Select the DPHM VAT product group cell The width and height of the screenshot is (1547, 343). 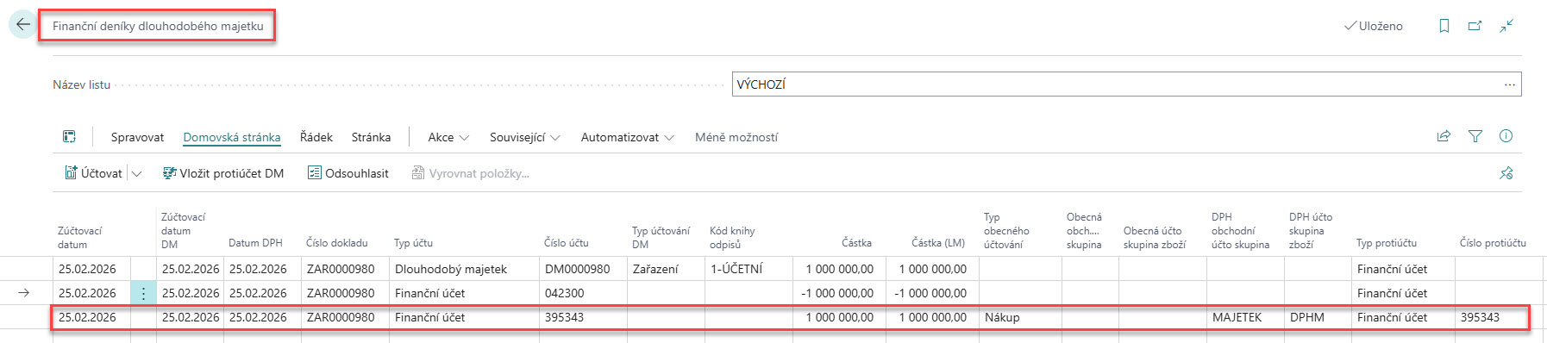click(1318, 317)
